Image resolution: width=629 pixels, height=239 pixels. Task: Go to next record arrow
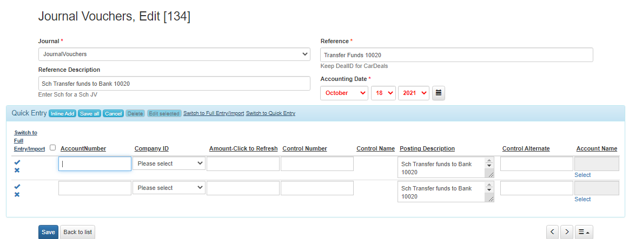[x=566, y=231]
